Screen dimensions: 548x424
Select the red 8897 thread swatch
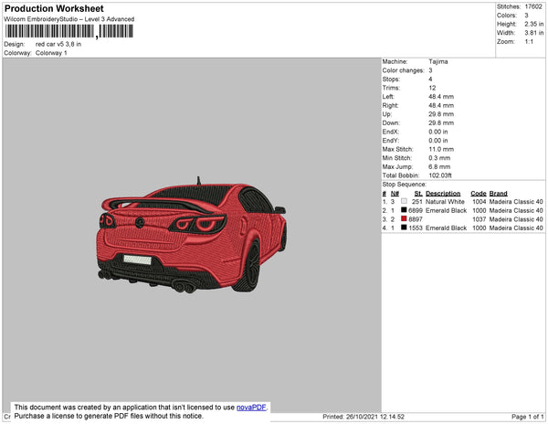404,218
